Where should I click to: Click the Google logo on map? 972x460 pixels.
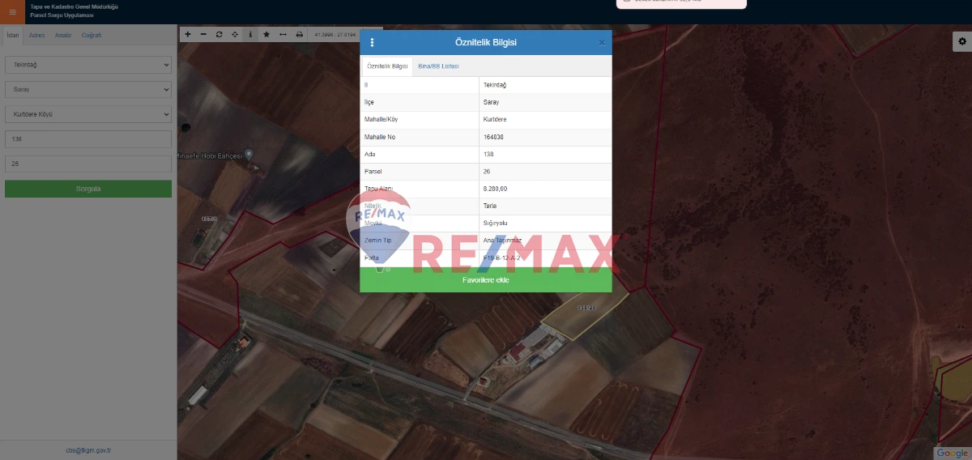pos(953,453)
